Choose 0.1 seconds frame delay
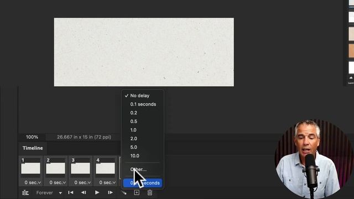This screenshot has height=199, width=354. pyautogui.click(x=143, y=104)
